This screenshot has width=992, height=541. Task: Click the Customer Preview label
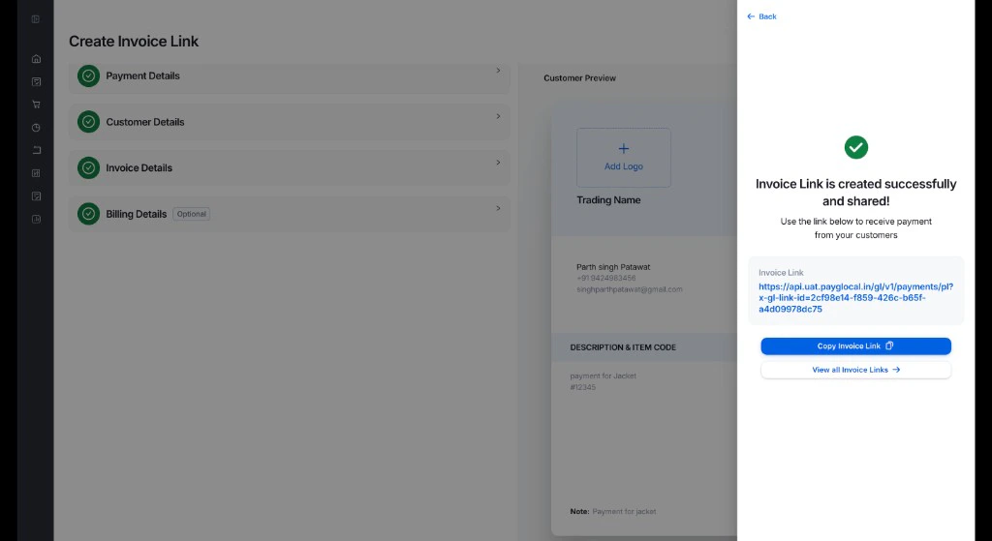579,78
